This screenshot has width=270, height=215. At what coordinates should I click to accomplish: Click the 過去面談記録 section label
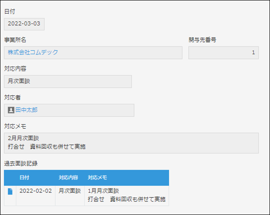(x=21, y=163)
